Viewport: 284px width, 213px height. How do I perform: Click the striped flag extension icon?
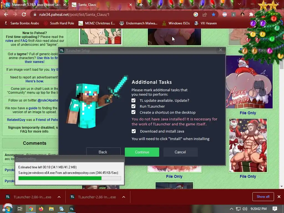tap(225, 14)
